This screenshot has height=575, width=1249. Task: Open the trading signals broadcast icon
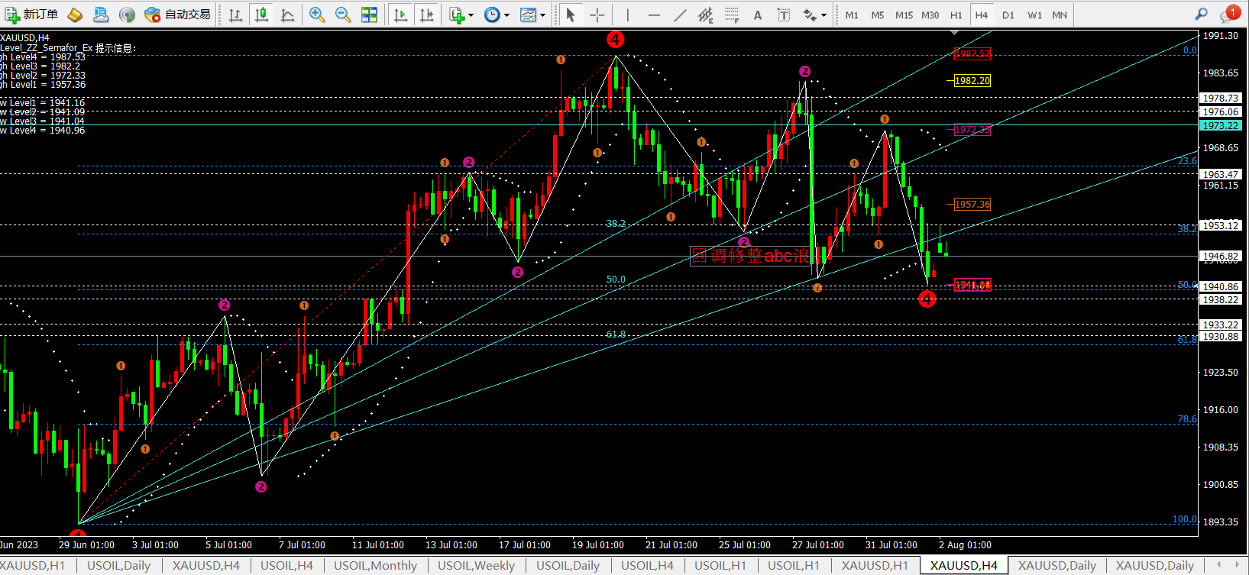coord(127,15)
